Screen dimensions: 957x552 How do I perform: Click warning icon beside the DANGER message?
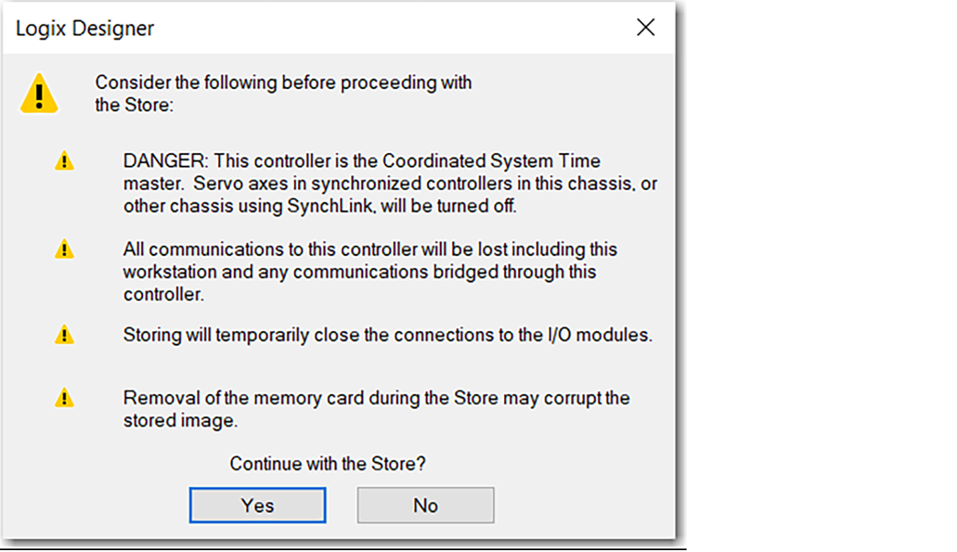64,161
